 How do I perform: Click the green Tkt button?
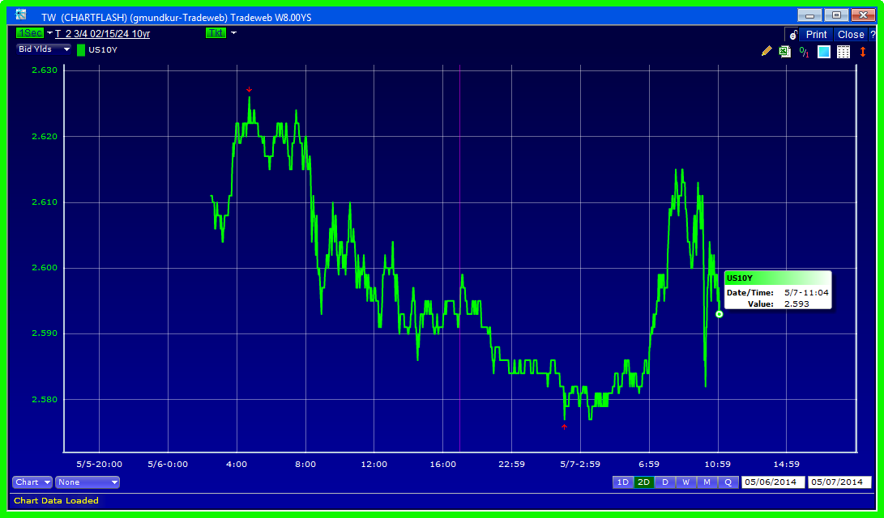tap(216, 33)
